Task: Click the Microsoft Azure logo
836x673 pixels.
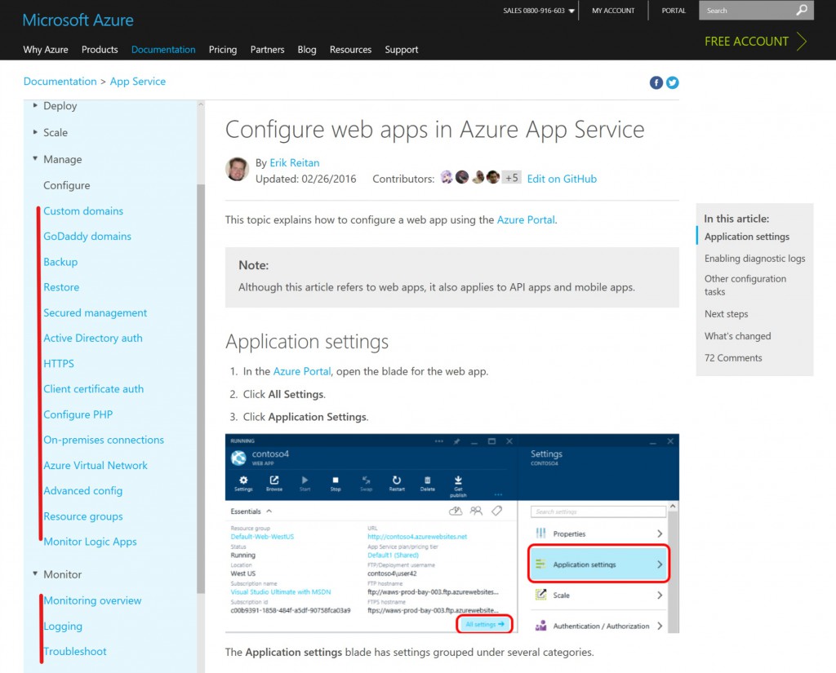Action: (78, 20)
